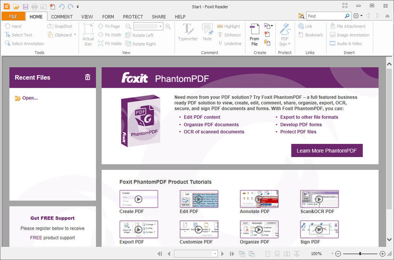Click the zoom slider handle in status bar
Image resolution: width=394 pixels, height=260 pixels.
tap(360, 254)
